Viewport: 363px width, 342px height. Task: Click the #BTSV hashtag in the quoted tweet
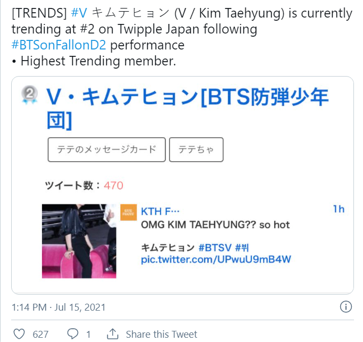pos(215,248)
